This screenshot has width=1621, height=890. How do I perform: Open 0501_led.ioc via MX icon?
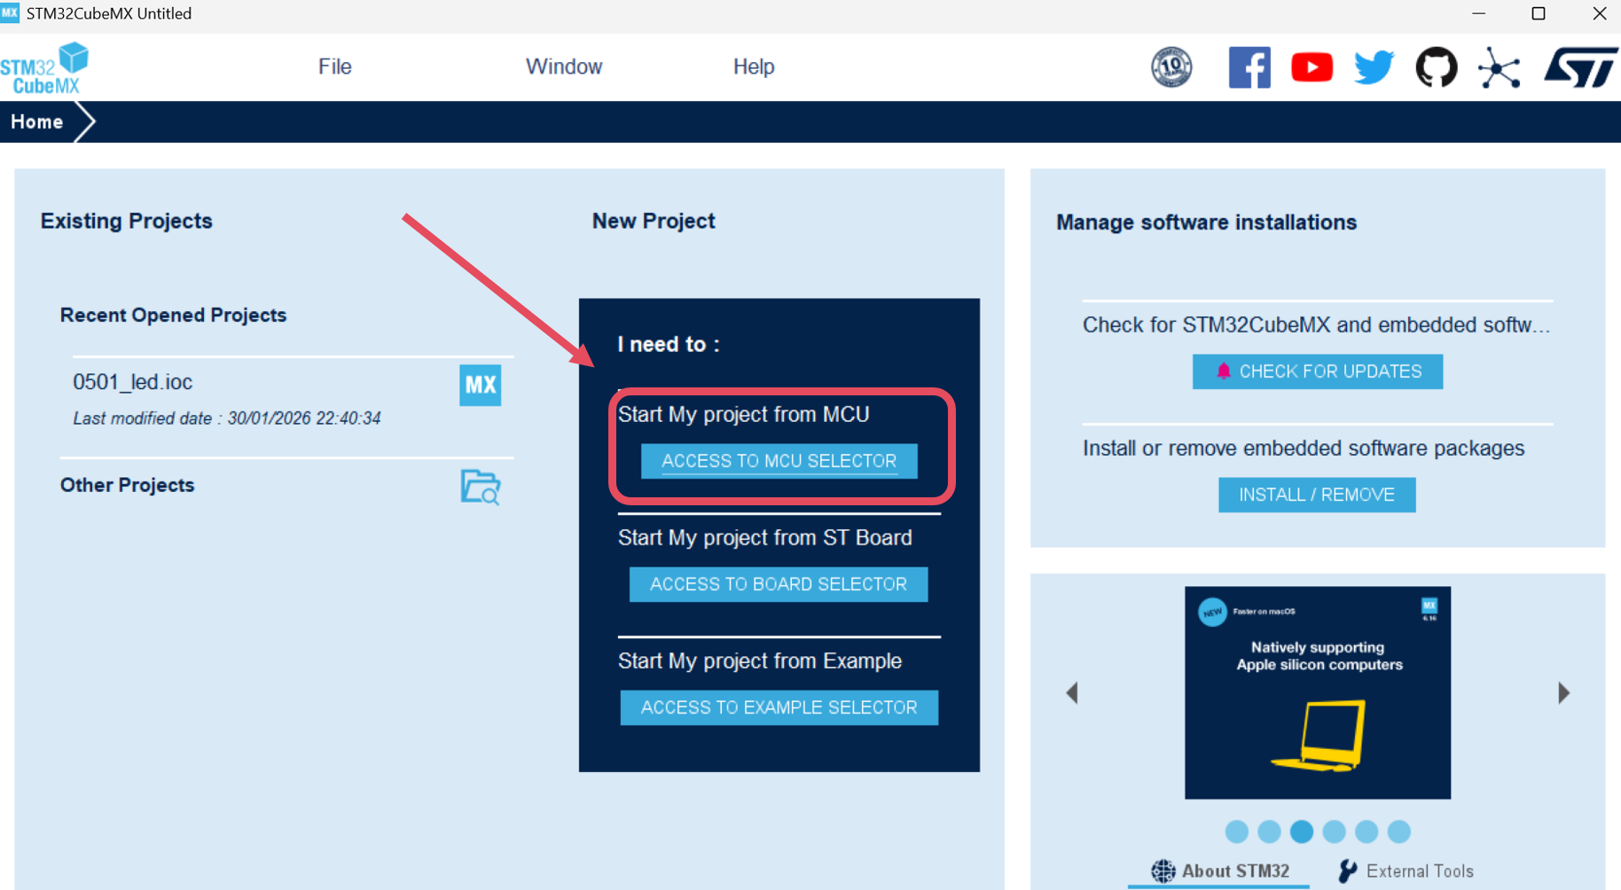coord(480,386)
